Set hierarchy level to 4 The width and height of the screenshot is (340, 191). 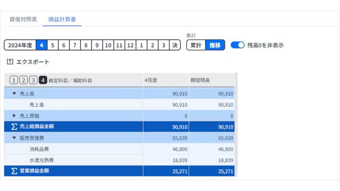(x=43, y=80)
